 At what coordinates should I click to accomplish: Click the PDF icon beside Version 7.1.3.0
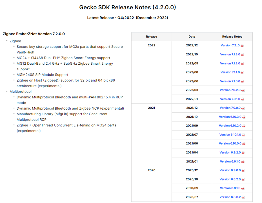click(243, 55)
